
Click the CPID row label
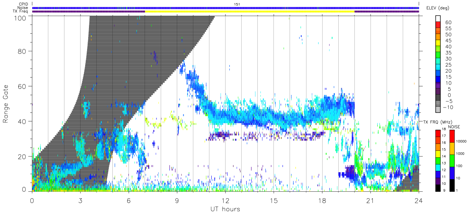(x=23, y=4)
